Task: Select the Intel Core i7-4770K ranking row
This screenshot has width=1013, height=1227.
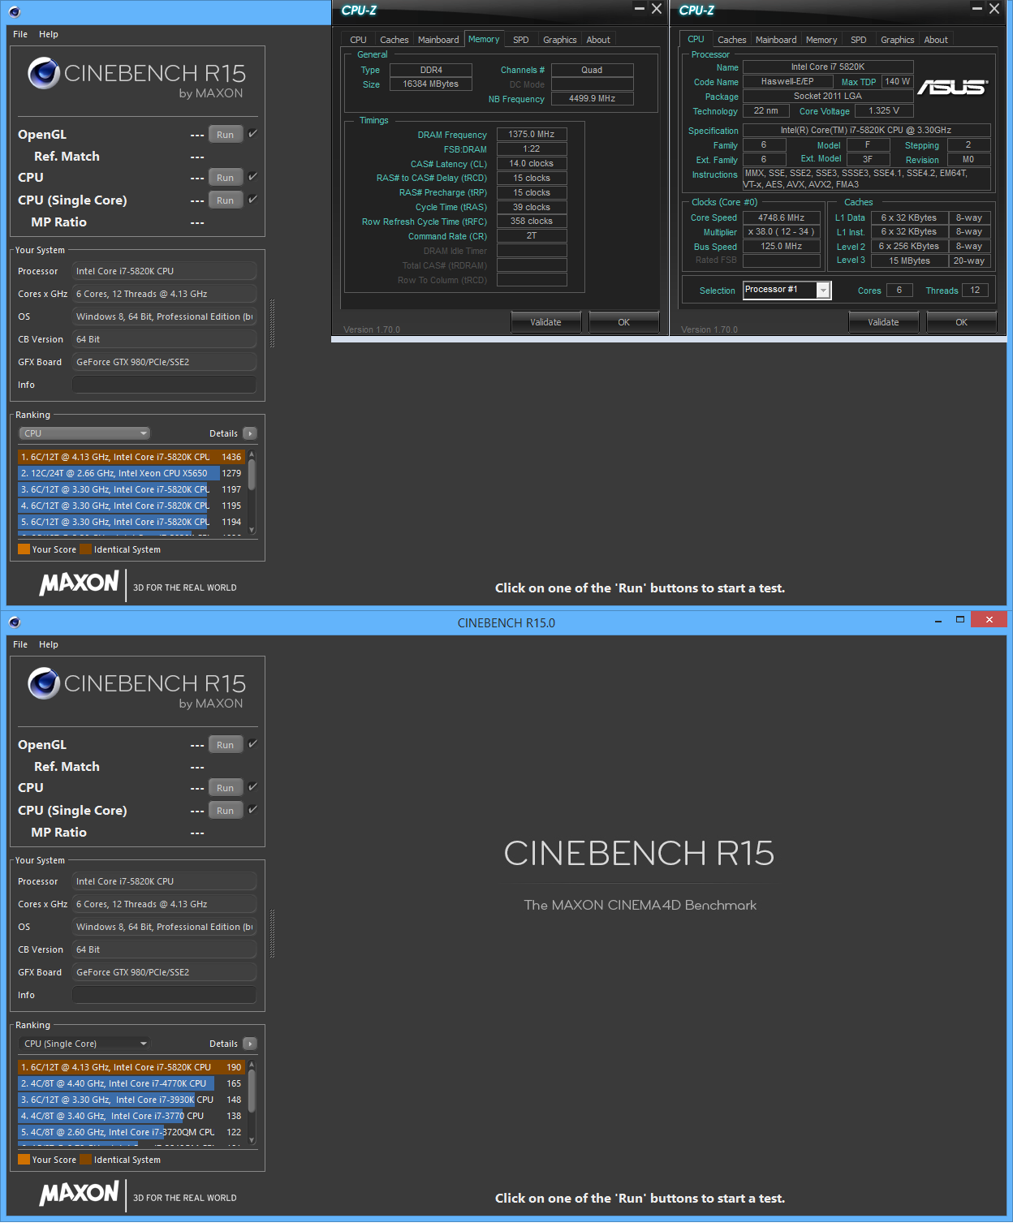Action: pyautogui.click(x=131, y=1083)
